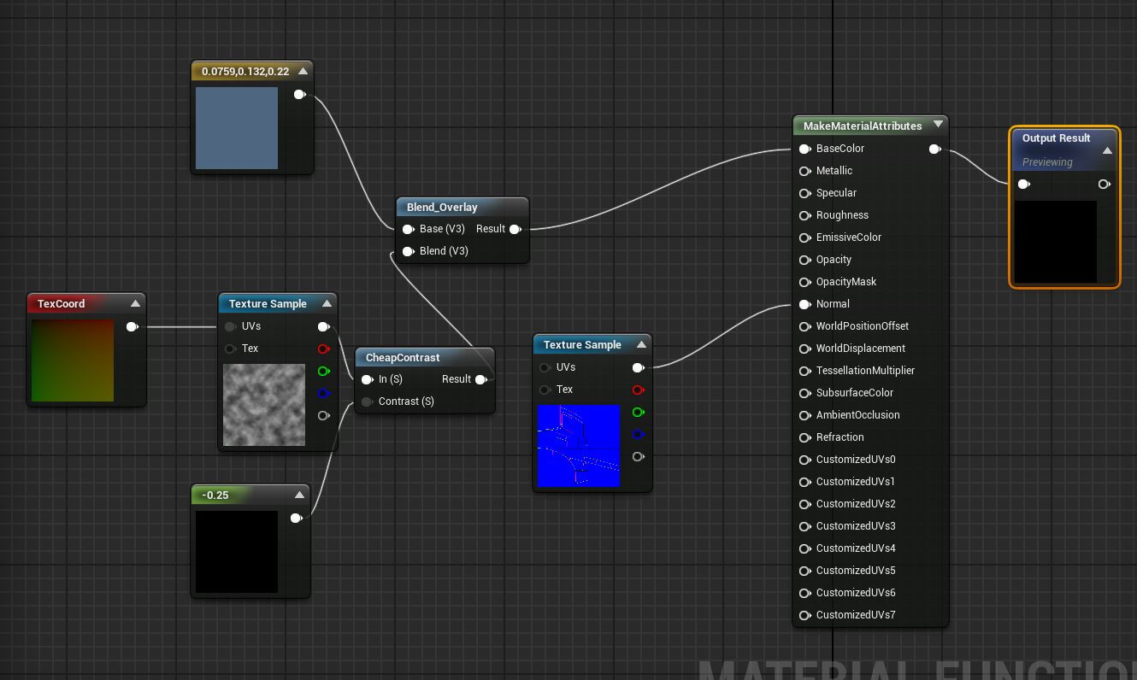Expand the MakeMaterialAttributes node dropdown arrow
The height and width of the screenshot is (680, 1137).
[938, 125]
